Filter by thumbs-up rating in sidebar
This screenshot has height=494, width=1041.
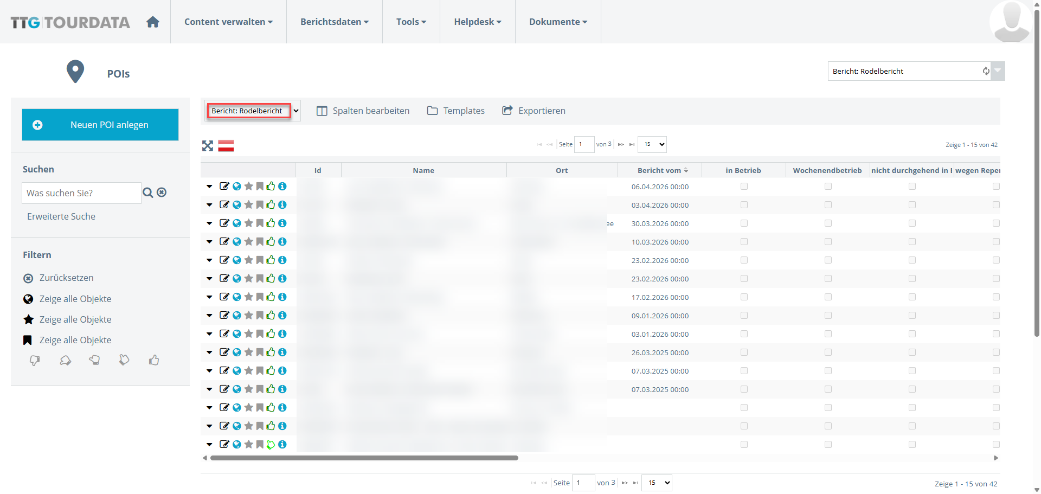pos(154,360)
